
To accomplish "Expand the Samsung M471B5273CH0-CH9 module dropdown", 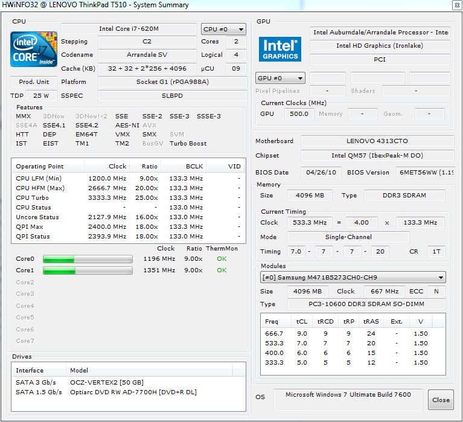I will [353, 277].
